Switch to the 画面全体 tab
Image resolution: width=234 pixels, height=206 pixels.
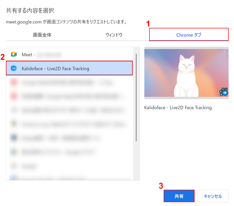point(42,35)
